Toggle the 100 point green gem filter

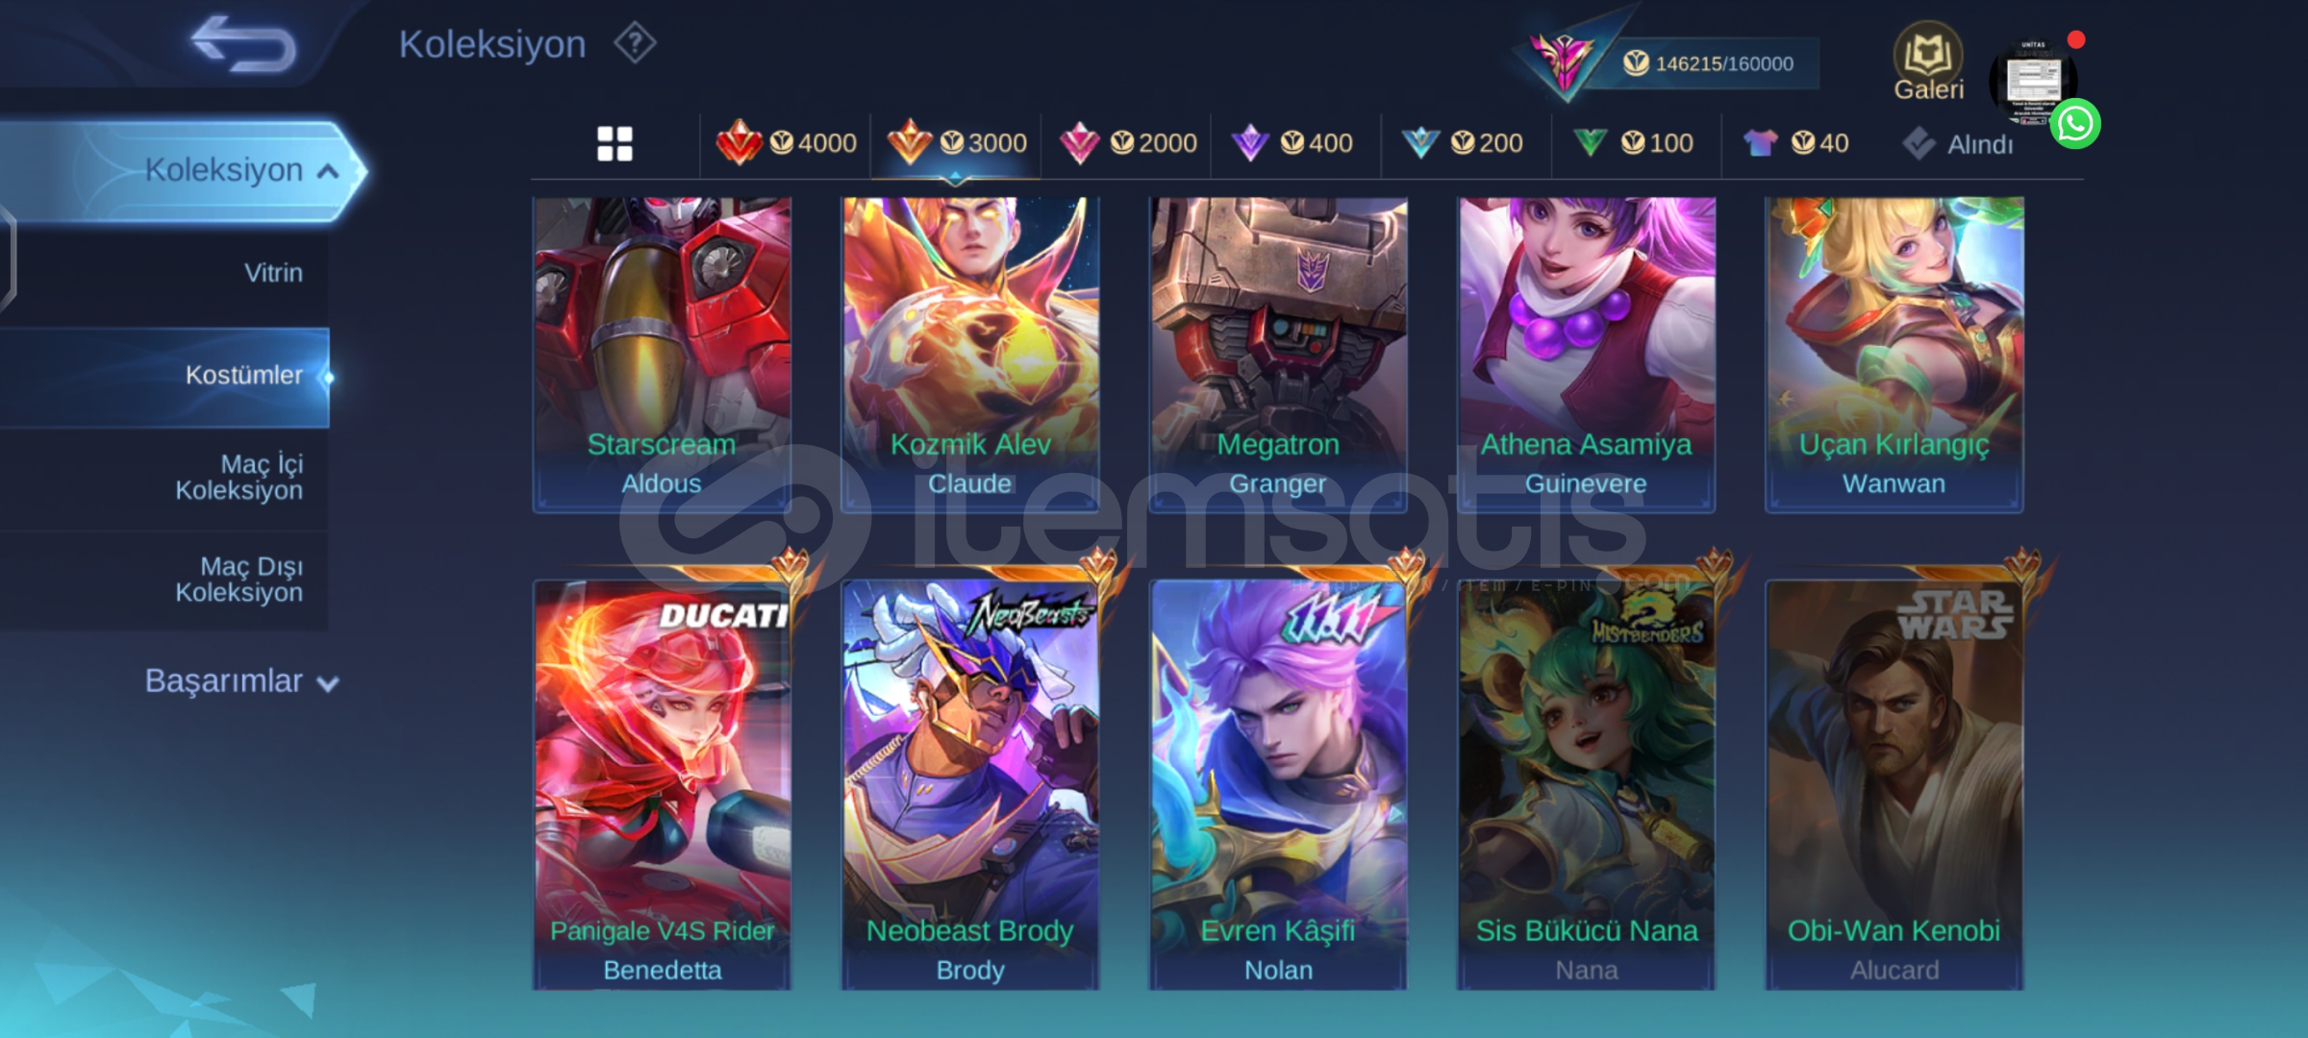[x=1634, y=143]
